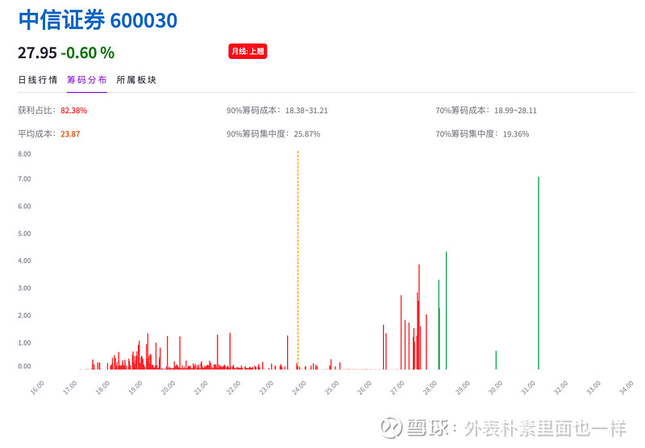Click the red 月线:上翘 badge
The width and height of the screenshot is (645, 448).
pos(248,52)
